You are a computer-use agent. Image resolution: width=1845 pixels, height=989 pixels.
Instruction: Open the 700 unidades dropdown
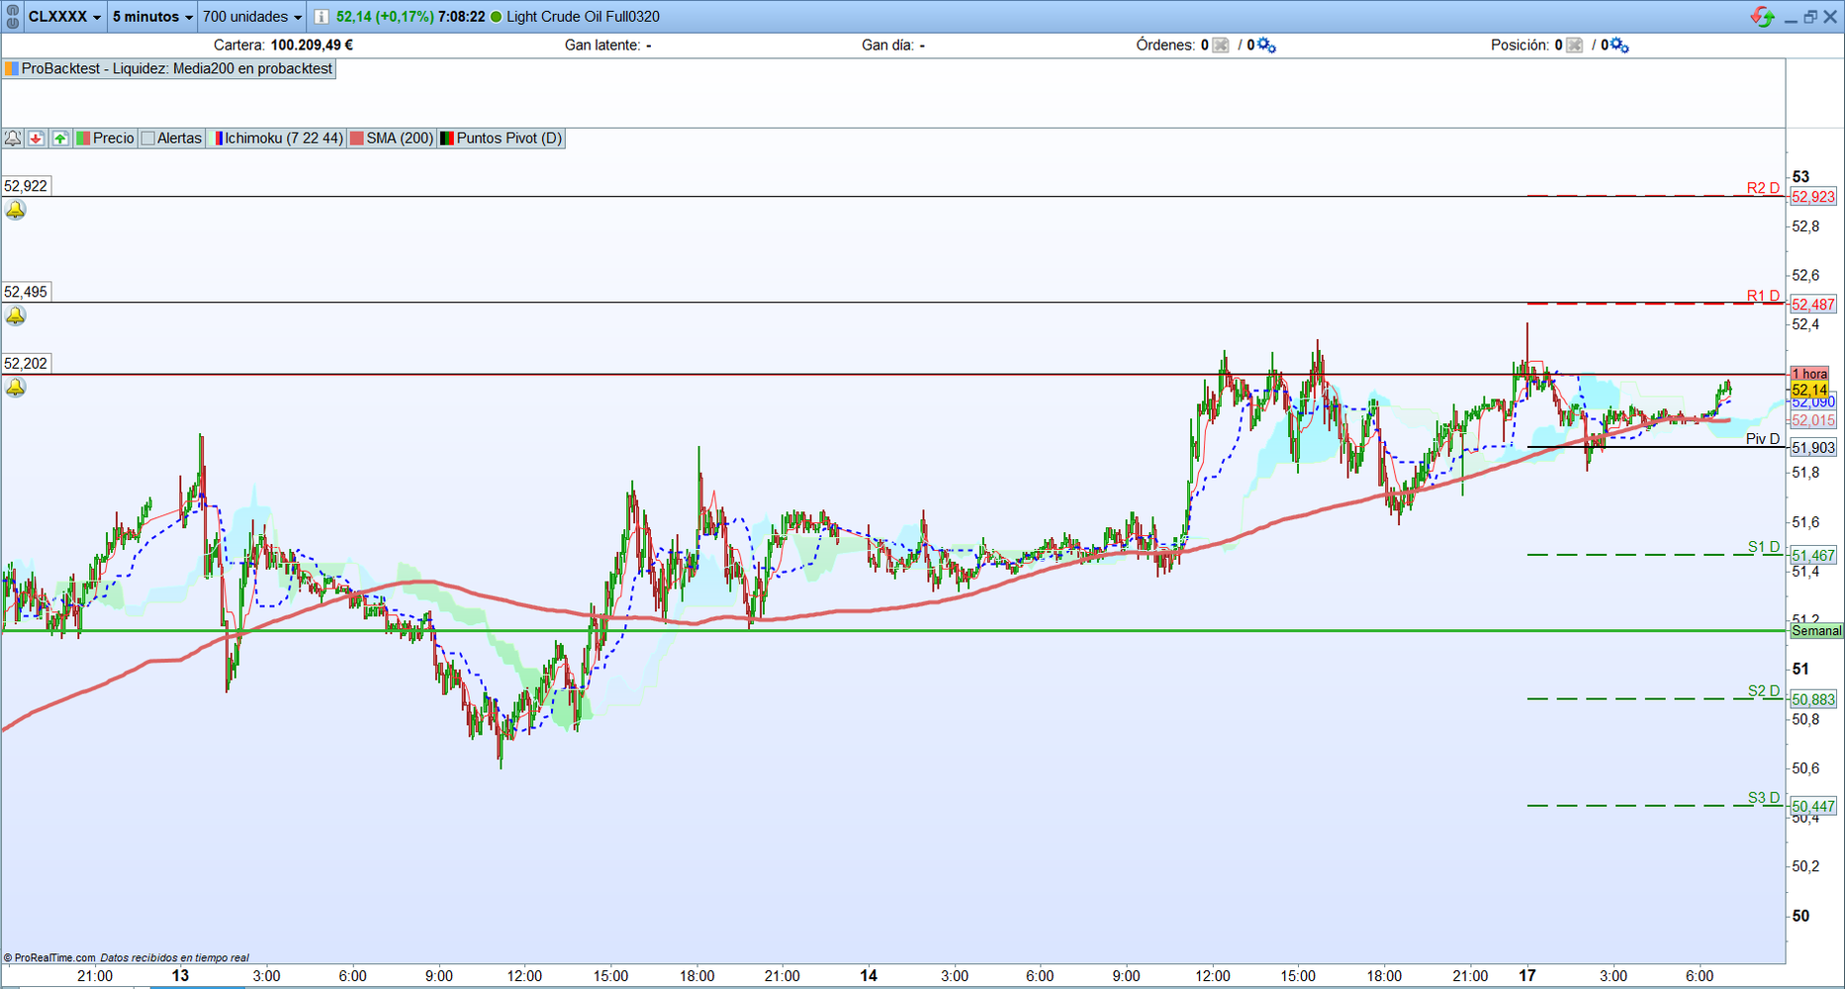pyautogui.click(x=252, y=17)
